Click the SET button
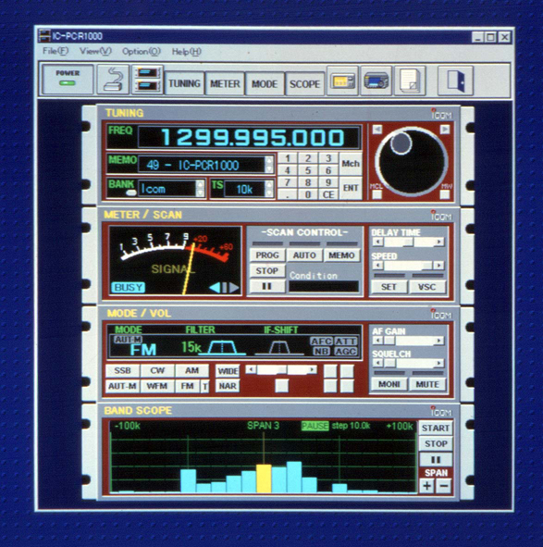 click(x=389, y=287)
